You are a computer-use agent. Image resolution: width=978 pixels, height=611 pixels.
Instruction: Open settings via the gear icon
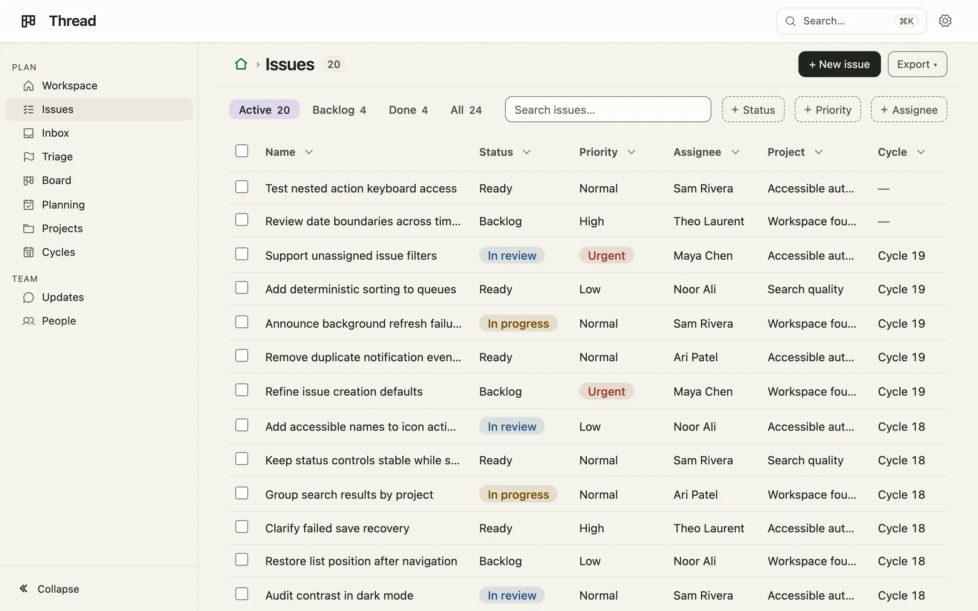tap(945, 21)
